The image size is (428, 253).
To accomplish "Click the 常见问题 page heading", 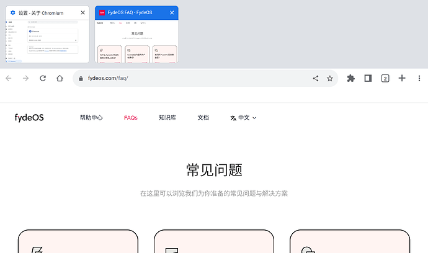I will click(214, 170).
